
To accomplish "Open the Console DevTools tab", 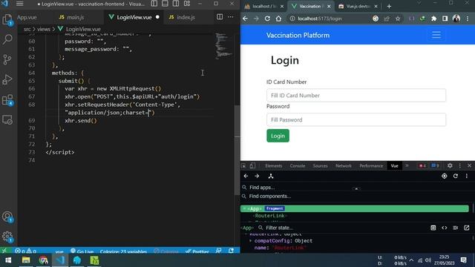I will (x=297, y=165).
